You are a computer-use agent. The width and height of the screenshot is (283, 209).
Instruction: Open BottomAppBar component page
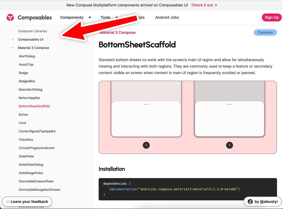29,98
